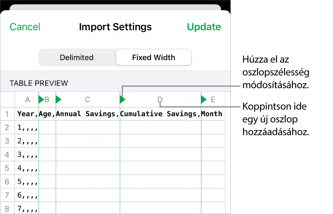Select the Delimited segment
The image size is (333, 214).
[x=77, y=58]
